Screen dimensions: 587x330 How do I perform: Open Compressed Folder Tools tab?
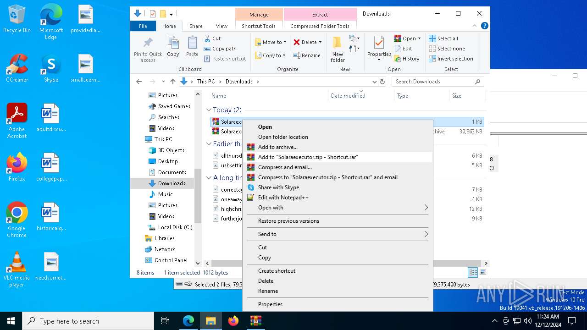click(x=320, y=26)
